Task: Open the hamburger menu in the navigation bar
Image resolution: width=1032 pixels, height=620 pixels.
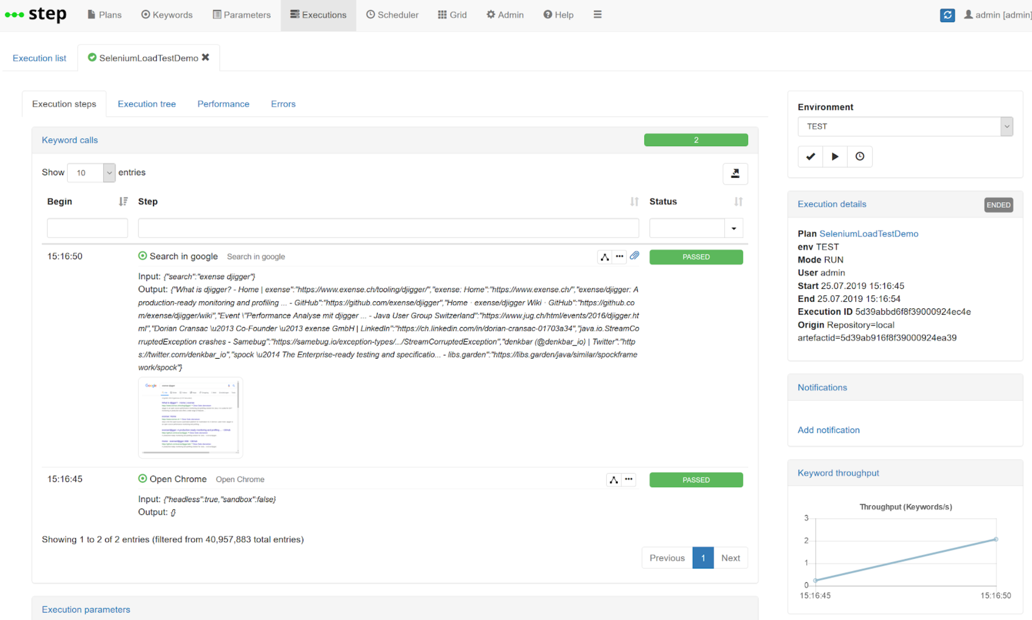Action: tap(597, 14)
